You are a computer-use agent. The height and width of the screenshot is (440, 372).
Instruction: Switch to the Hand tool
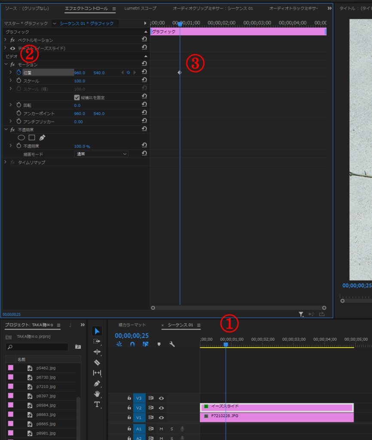pyautogui.click(x=97, y=394)
